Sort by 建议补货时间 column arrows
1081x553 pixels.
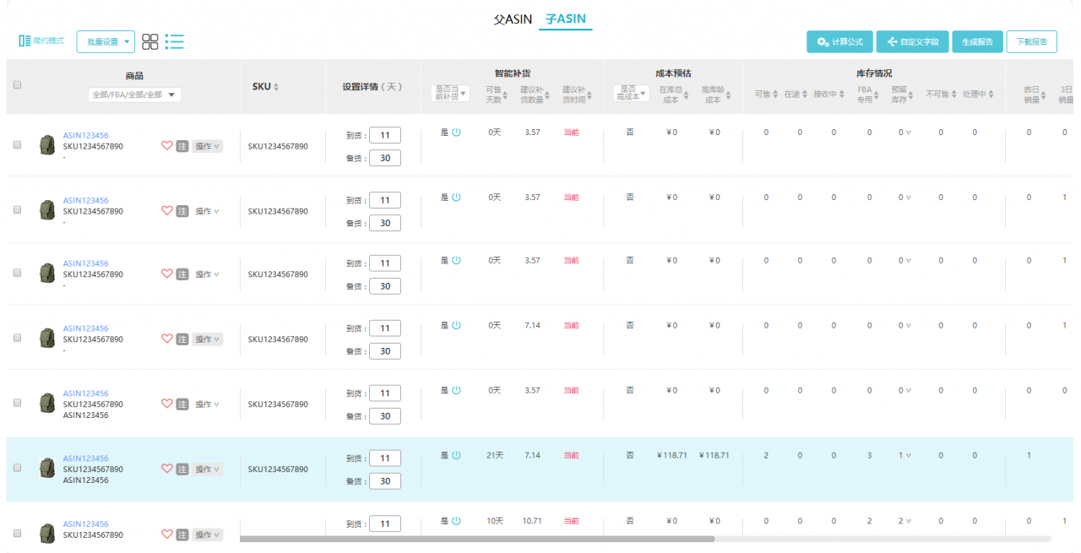click(589, 95)
